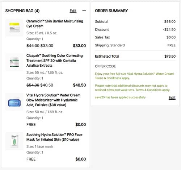Click the redlined items terms notice
This screenshot has height=170, width=181.
132,88
